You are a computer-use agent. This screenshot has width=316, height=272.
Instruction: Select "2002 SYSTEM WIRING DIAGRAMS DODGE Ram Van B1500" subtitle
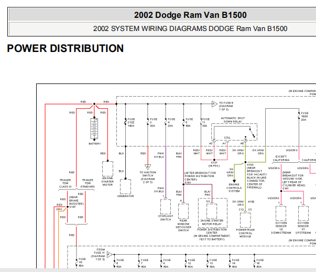190,29
